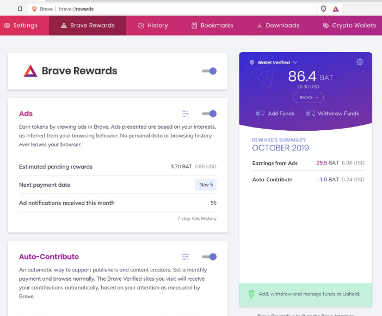Open wallet settings gear icon

point(360,62)
